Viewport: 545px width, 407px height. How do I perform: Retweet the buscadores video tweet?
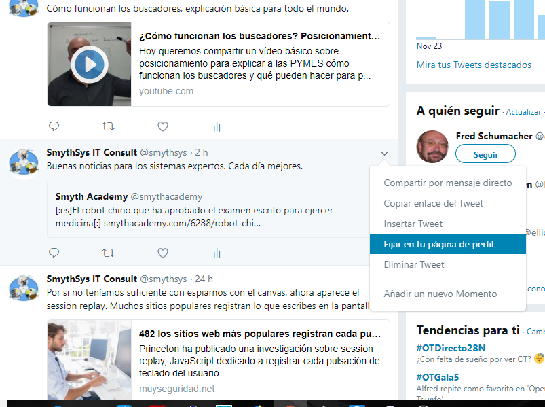click(108, 126)
